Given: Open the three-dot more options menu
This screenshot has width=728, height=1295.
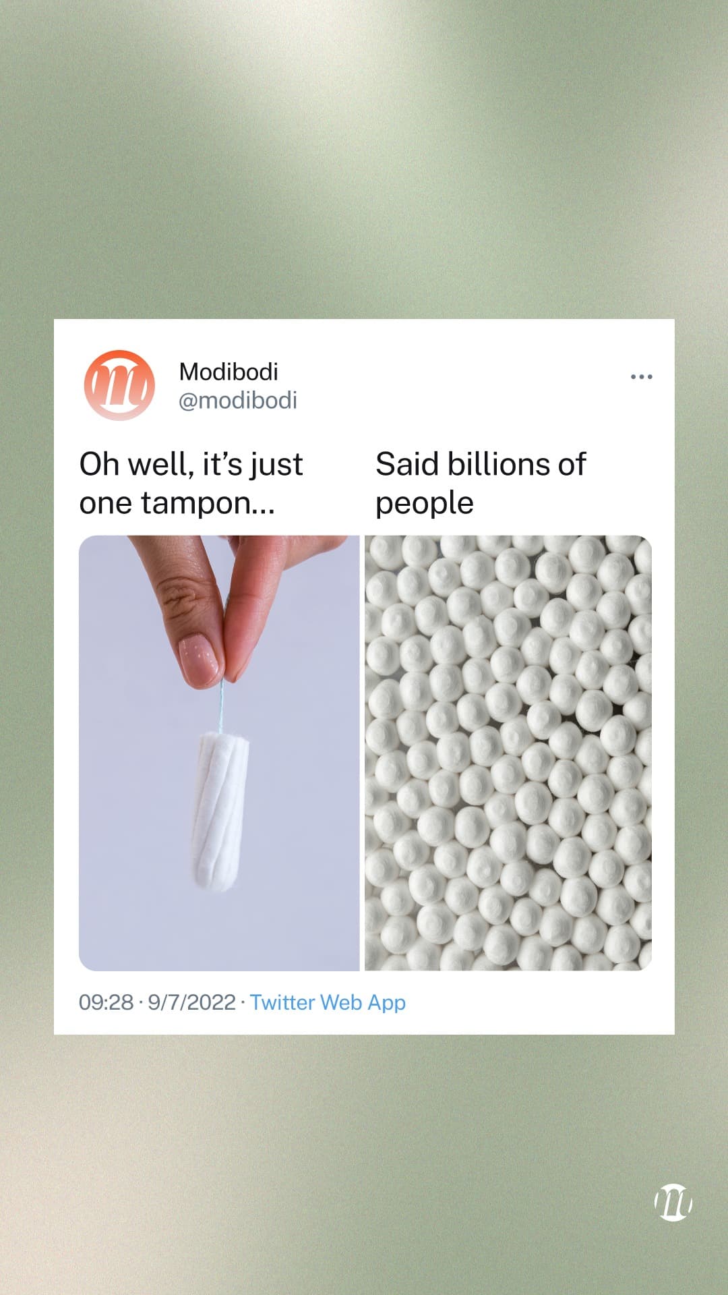Looking at the screenshot, I should tap(641, 376).
